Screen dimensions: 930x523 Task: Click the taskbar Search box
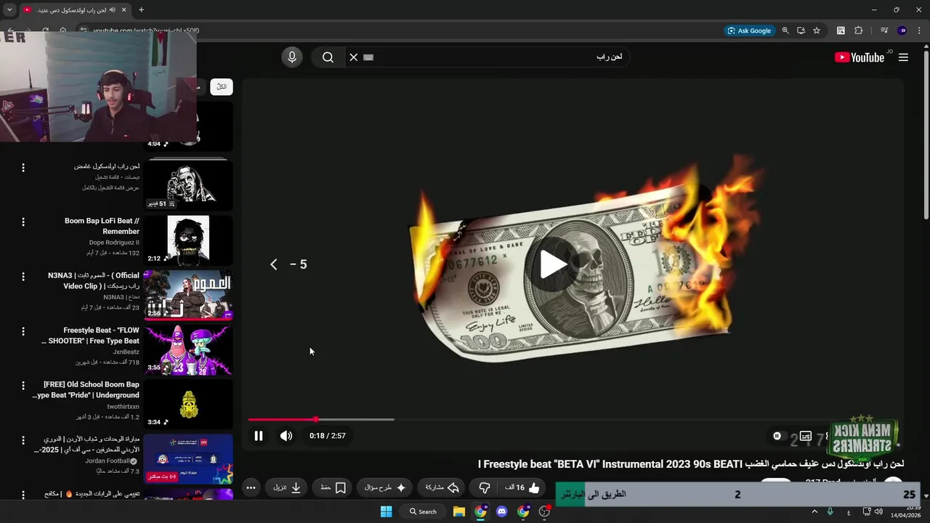[424, 511]
